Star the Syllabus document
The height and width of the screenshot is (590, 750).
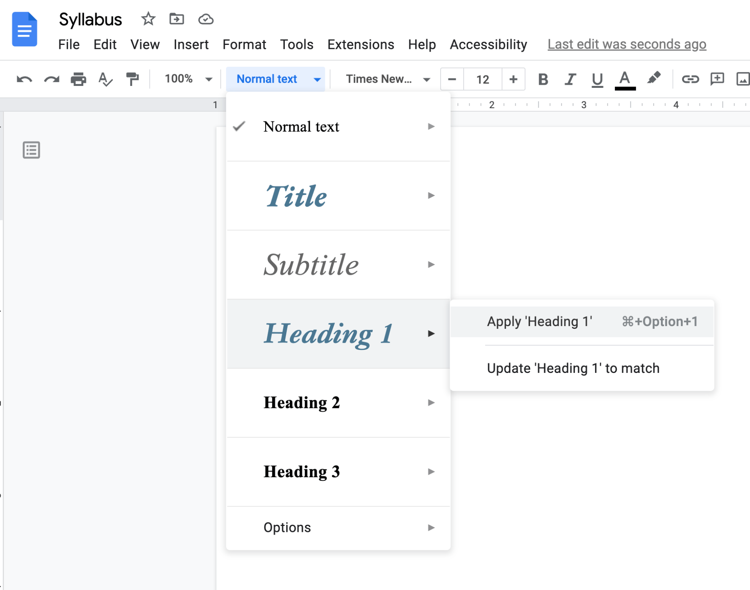148,19
